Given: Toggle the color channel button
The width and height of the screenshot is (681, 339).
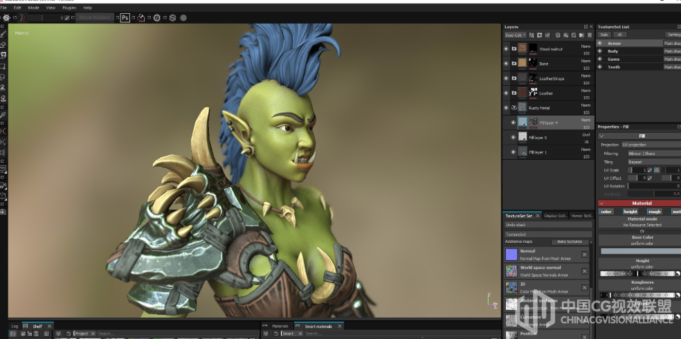Looking at the screenshot, I should [x=606, y=212].
